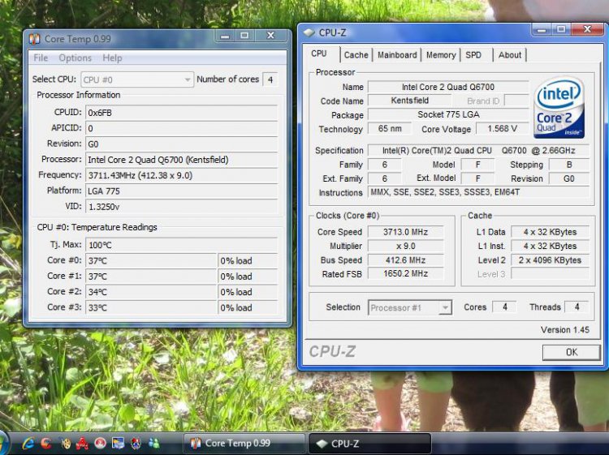
Task: Open the About tab in CPU-Z
Action: (x=510, y=55)
